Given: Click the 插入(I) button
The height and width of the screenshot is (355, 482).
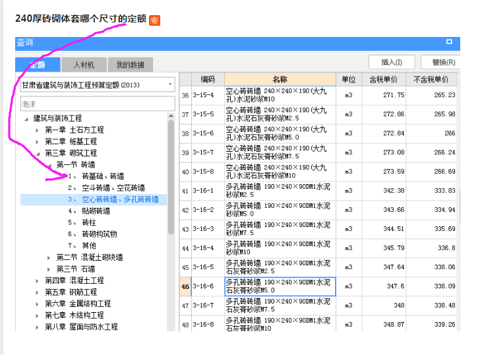Looking at the screenshot, I should coord(392,63).
